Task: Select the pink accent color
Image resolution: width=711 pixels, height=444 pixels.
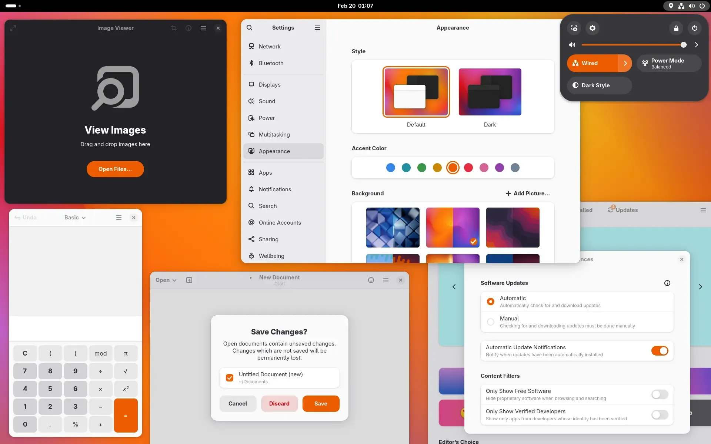Action: pos(484,168)
